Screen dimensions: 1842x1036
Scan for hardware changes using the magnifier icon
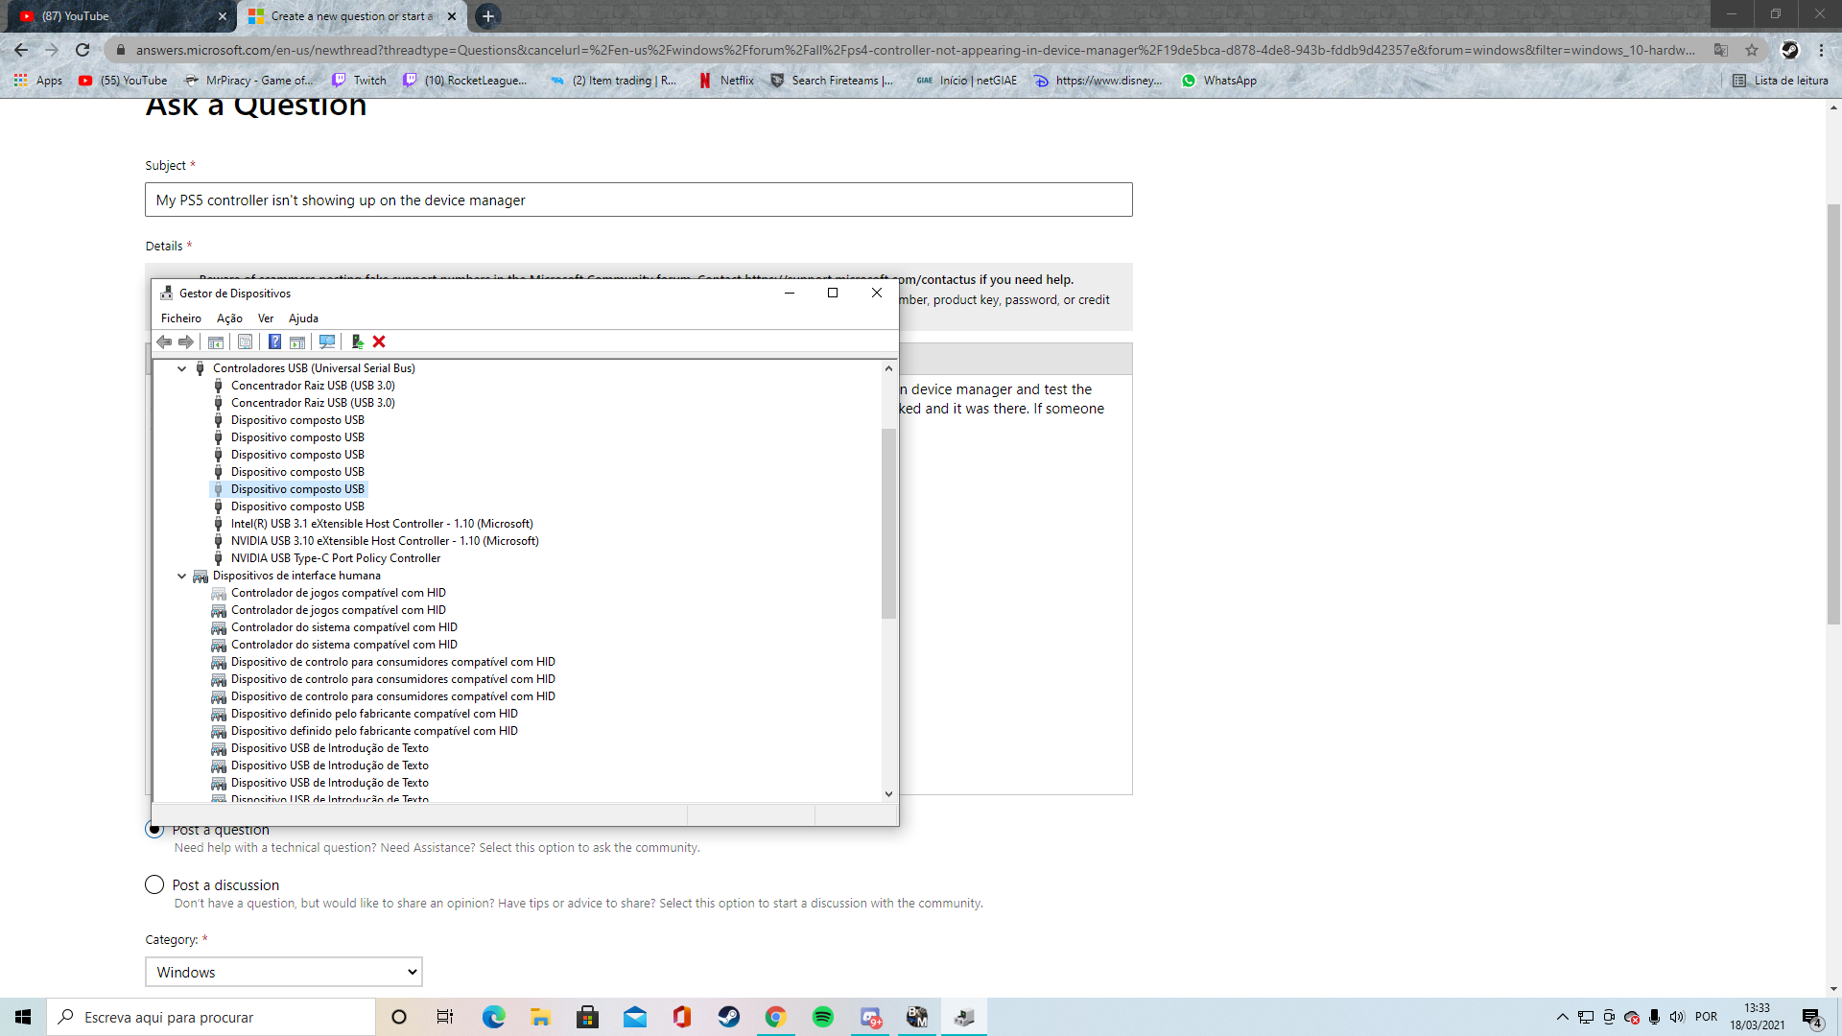pyautogui.click(x=327, y=341)
